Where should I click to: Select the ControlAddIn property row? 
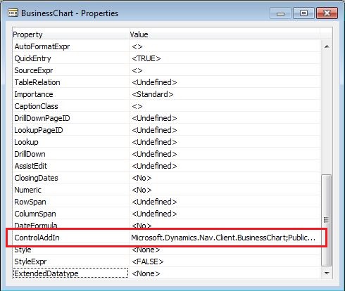coord(166,238)
